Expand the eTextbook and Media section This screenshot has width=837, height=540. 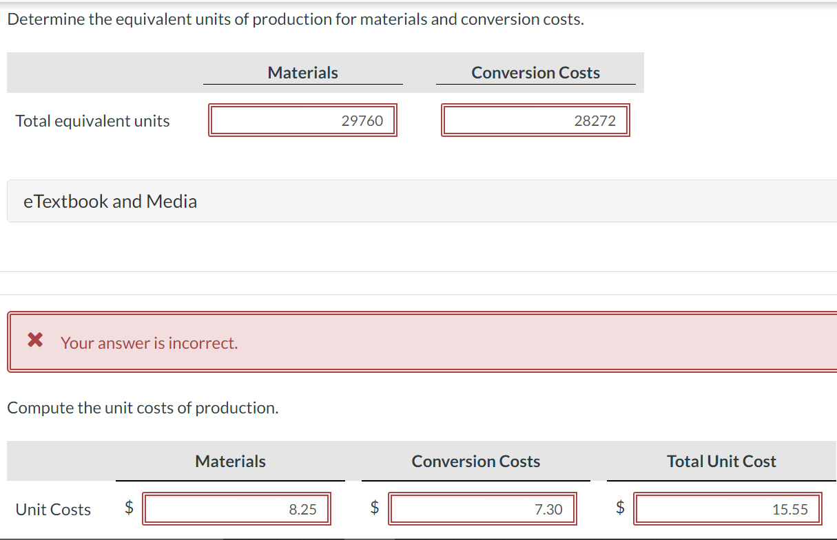110,202
